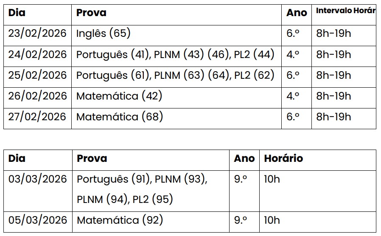Select the Matemática (92) exam cell
This screenshot has width=381, height=236.
click(x=120, y=220)
